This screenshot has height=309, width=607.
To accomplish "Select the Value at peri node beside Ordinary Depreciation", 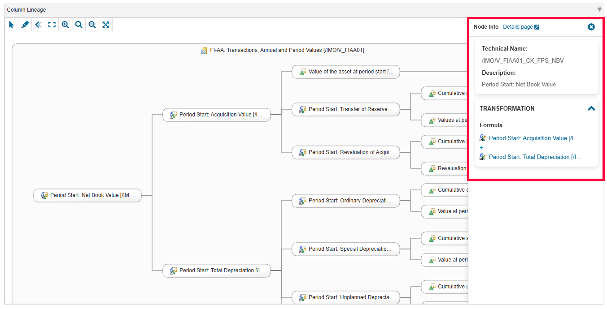I will 445,211.
